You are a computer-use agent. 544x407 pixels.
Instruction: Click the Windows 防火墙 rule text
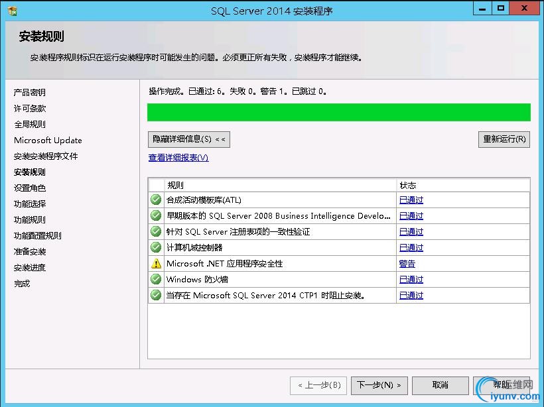(x=197, y=280)
